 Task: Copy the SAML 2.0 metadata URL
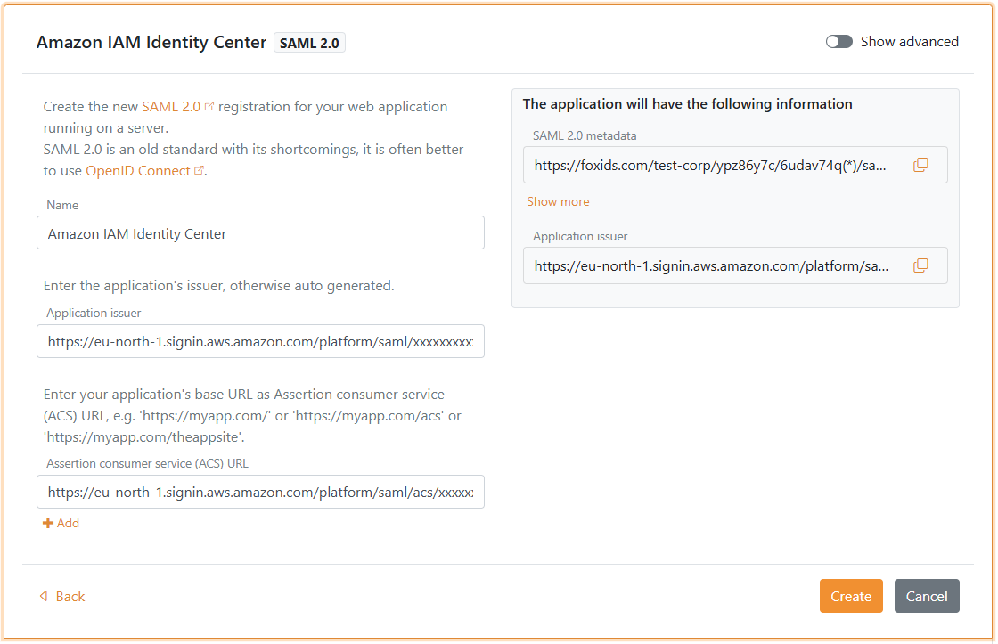click(x=920, y=165)
